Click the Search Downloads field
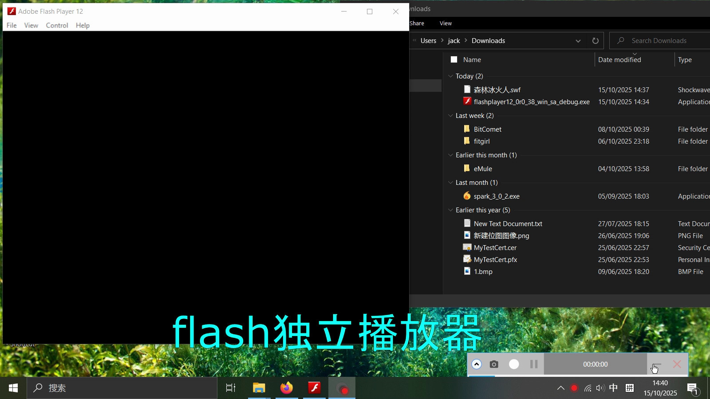Image resolution: width=710 pixels, height=399 pixels. (660, 41)
